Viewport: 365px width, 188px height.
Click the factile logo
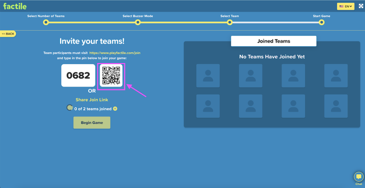point(15,6)
